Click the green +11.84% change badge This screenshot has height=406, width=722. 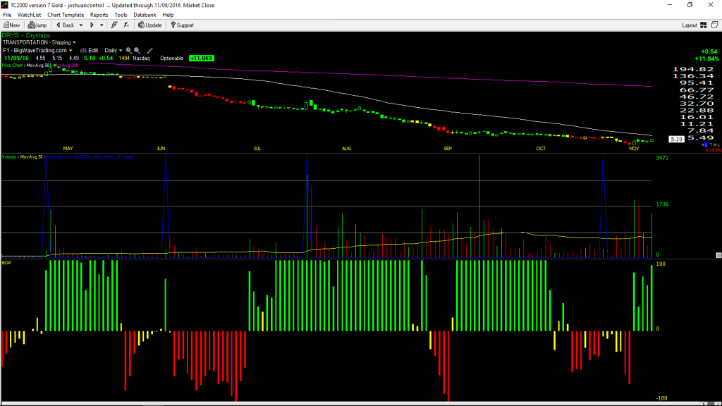click(x=202, y=58)
